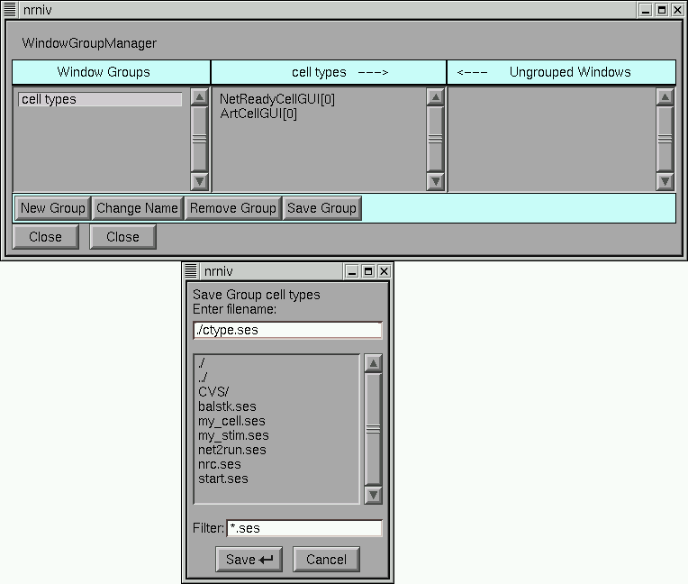Select NetReadyCellGUI[0] in cell types list
Viewport: 688px width, 584px height.
tap(277, 99)
